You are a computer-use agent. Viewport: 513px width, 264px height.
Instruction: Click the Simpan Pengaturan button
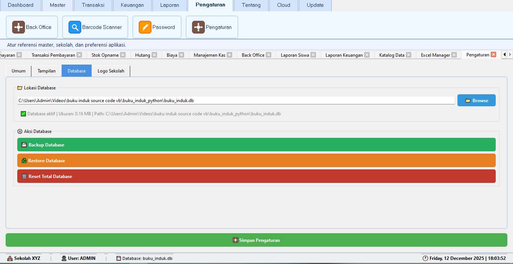click(x=256, y=240)
